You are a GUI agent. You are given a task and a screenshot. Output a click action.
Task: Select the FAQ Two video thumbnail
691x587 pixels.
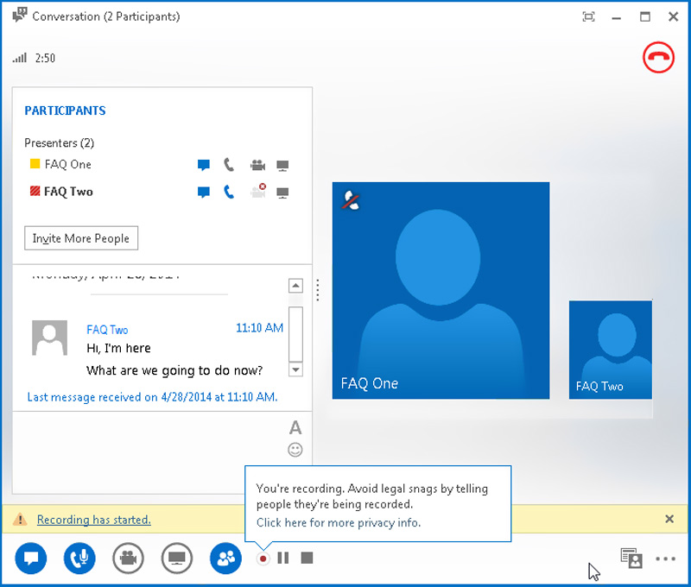coord(611,350)
